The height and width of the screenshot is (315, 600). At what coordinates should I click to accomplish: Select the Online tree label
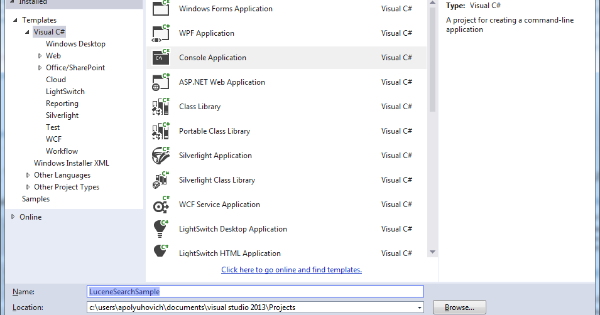(31, 216)
